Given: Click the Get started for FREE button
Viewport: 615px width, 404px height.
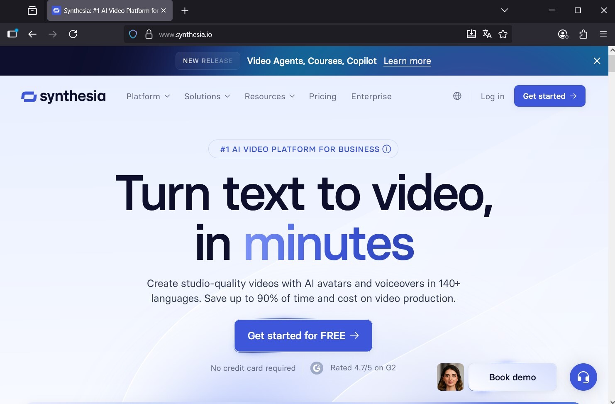Looking at the screenshot, I should tap(303, 335).
